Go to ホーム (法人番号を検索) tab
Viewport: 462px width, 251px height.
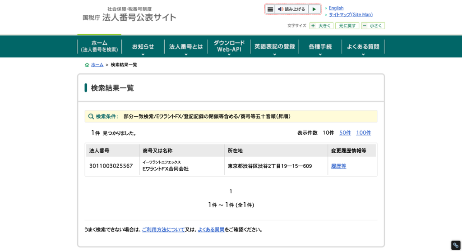(99, 46)
